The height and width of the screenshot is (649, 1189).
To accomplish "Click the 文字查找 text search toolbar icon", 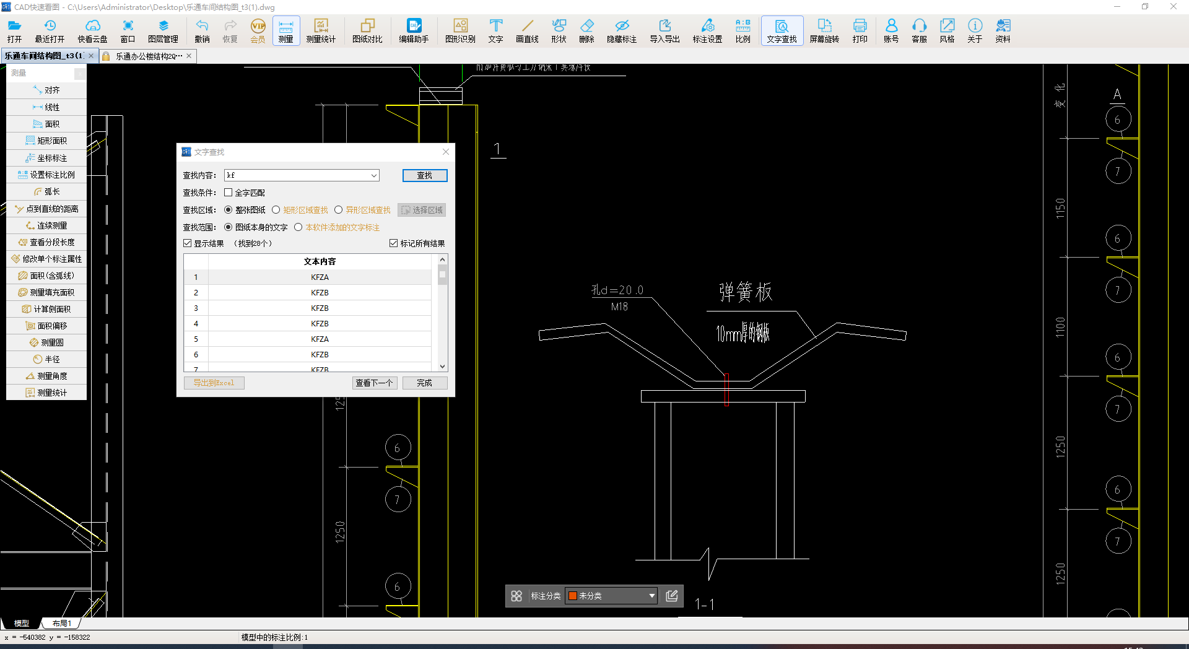I will pyautogui.click(x=782, y=30).
